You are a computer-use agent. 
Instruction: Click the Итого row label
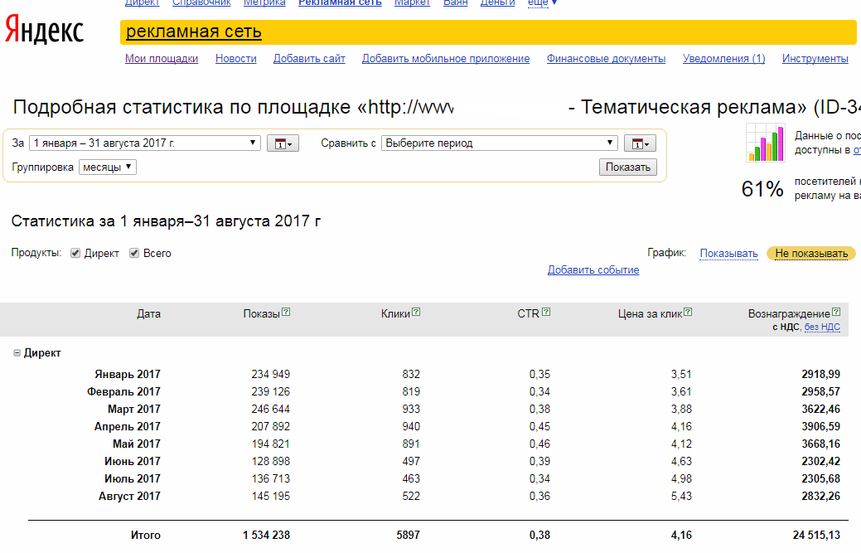point(146,536)
